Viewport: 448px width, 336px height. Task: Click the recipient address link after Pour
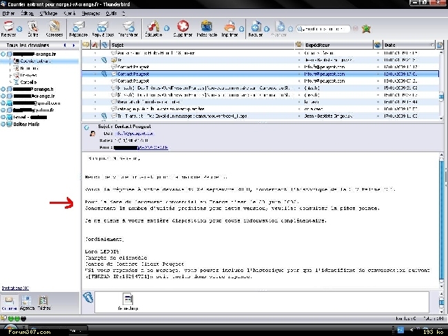click(141, 147)
